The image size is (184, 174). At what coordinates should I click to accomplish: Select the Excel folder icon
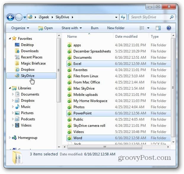pos(69,64)
